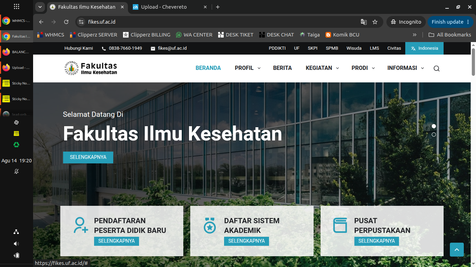Image resolution: width=476 pixels, height=267 pixels.
Task: Expand the PRODI menu dropdown
Action: (x=373, y=68)
